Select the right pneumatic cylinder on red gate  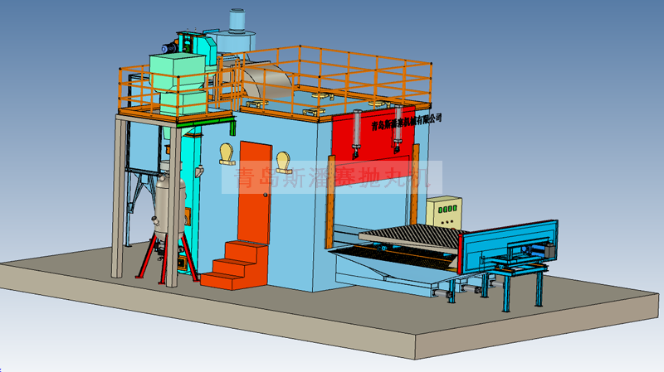(x=398, y=127)
